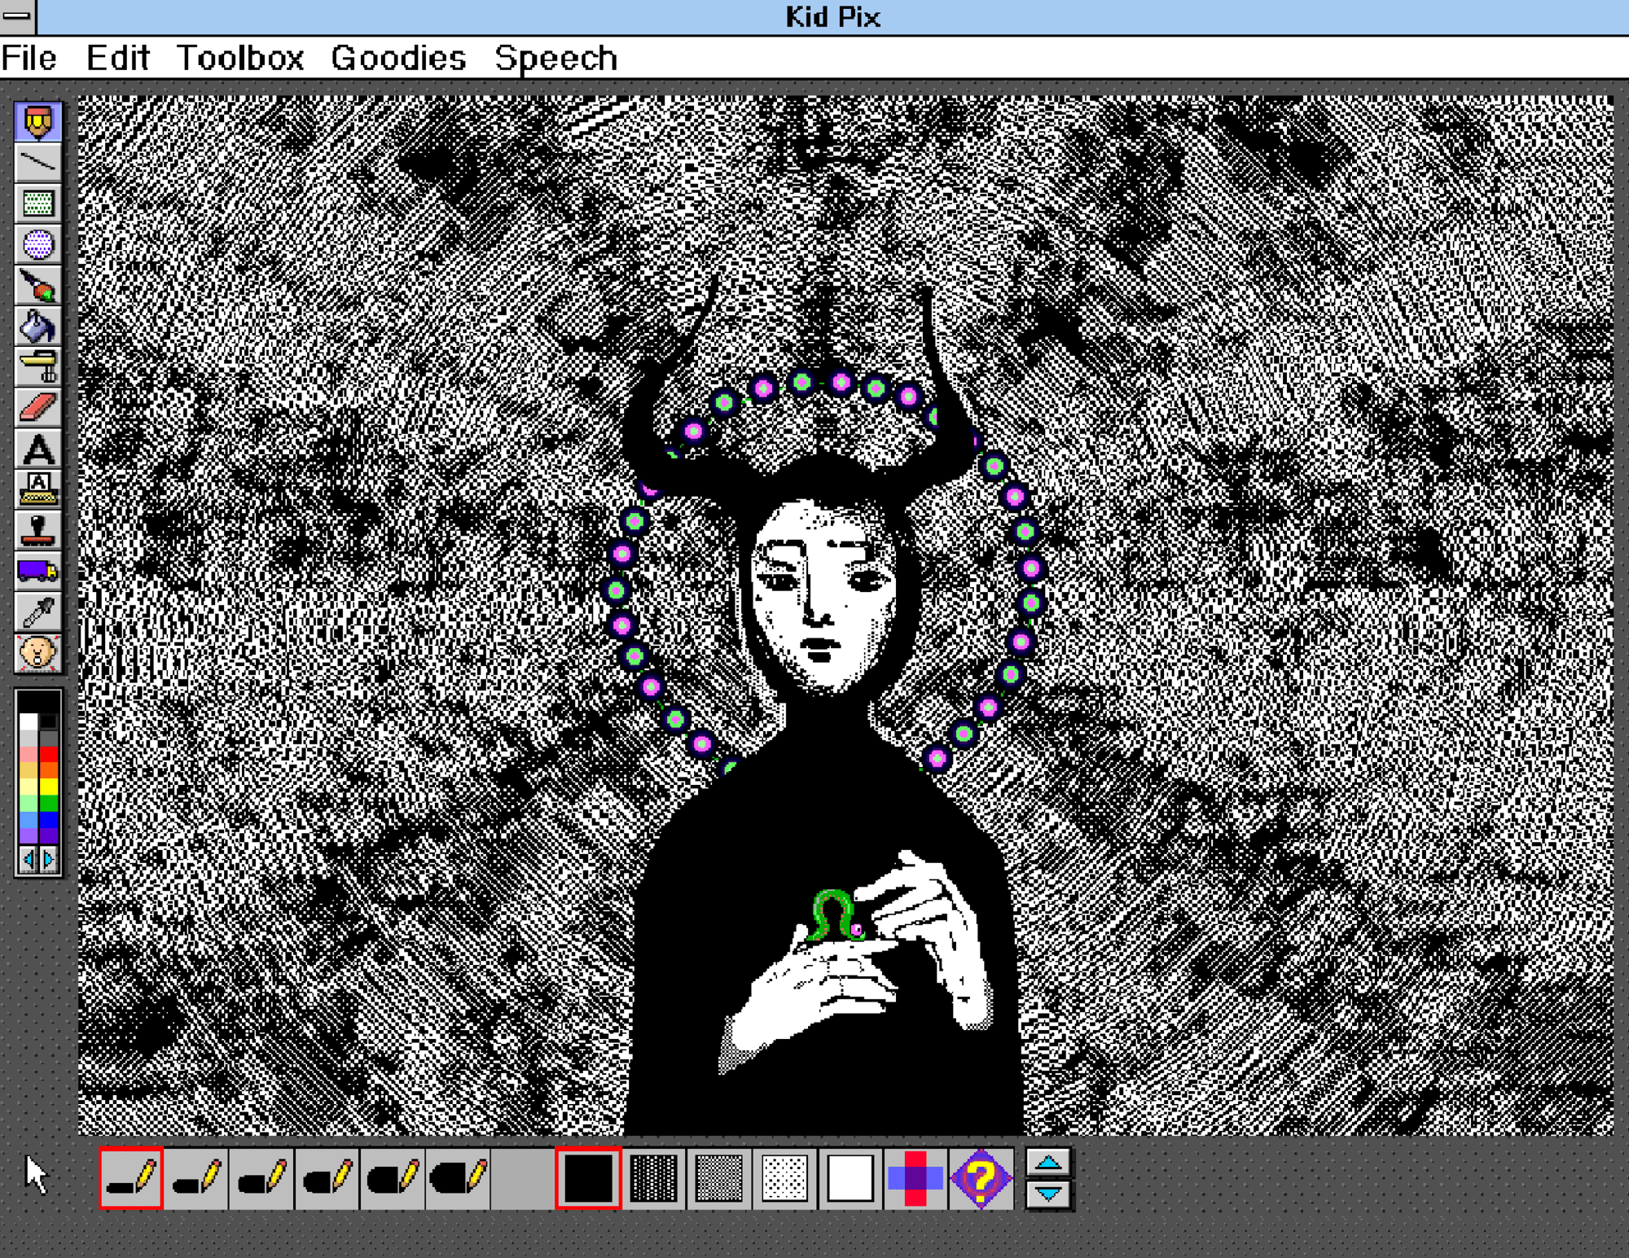
Task: Select the Eraser tool
Action: 37,408
